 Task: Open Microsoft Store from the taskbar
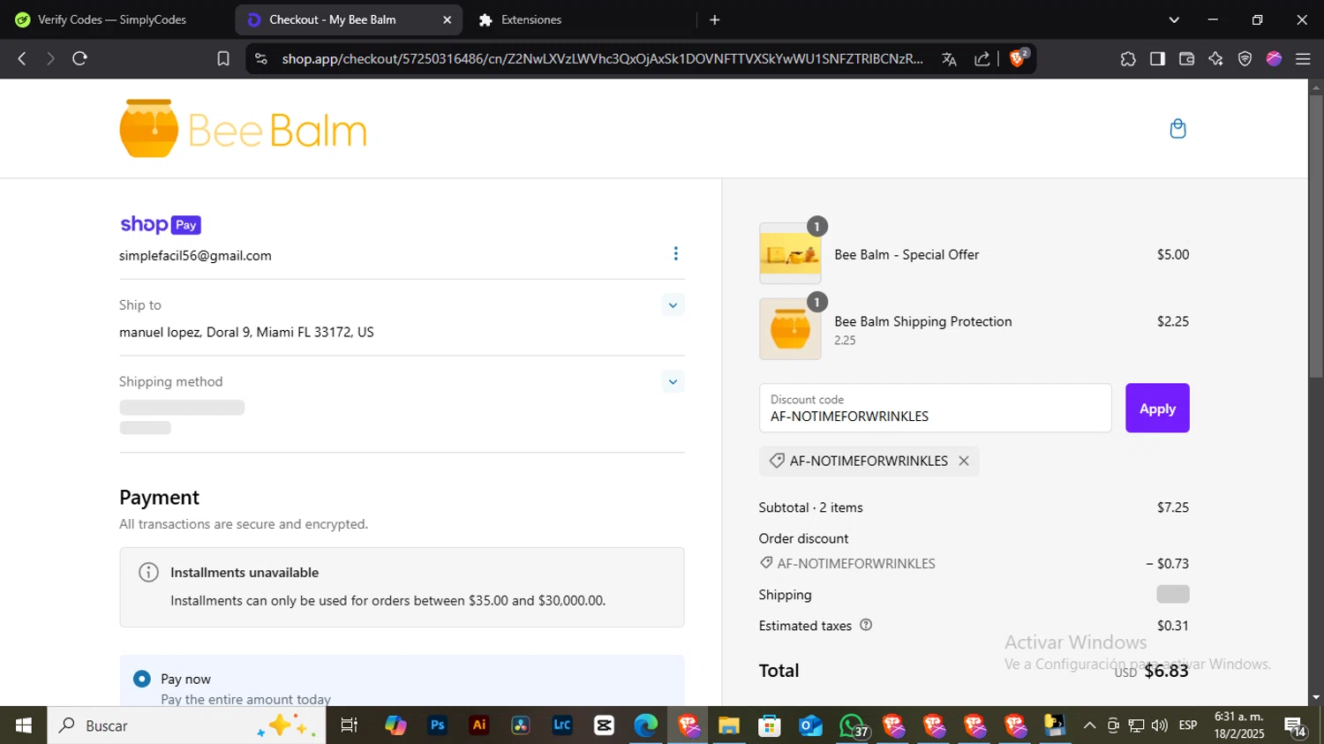pos(770,725)
